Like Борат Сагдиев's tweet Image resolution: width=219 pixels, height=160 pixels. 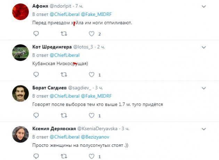92,116
